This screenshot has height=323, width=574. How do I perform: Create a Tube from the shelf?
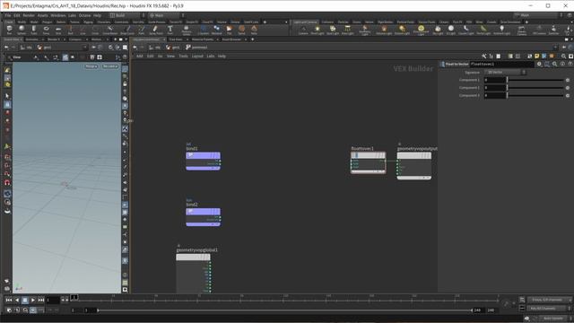[x=34, y=30]
